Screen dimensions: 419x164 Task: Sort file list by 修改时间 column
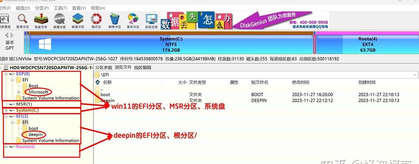click(x=300, y=82)
